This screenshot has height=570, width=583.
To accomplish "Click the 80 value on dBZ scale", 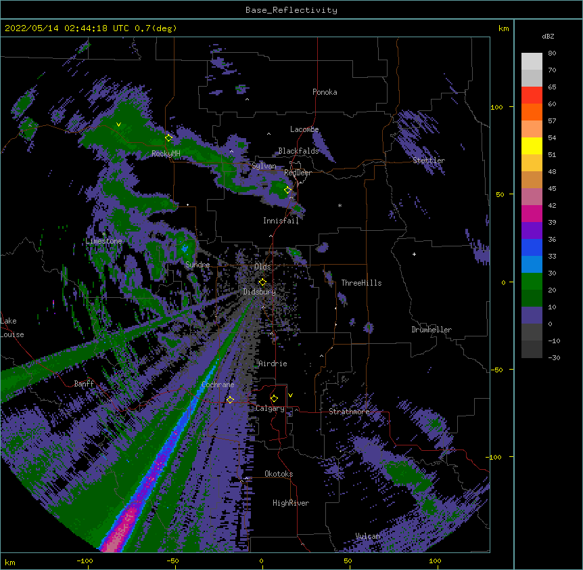I will click(x=552, y=53).
